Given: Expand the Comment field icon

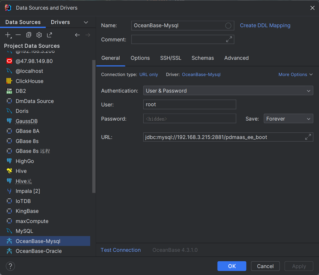Looking at the screenshot, I should tap(229, 39).
